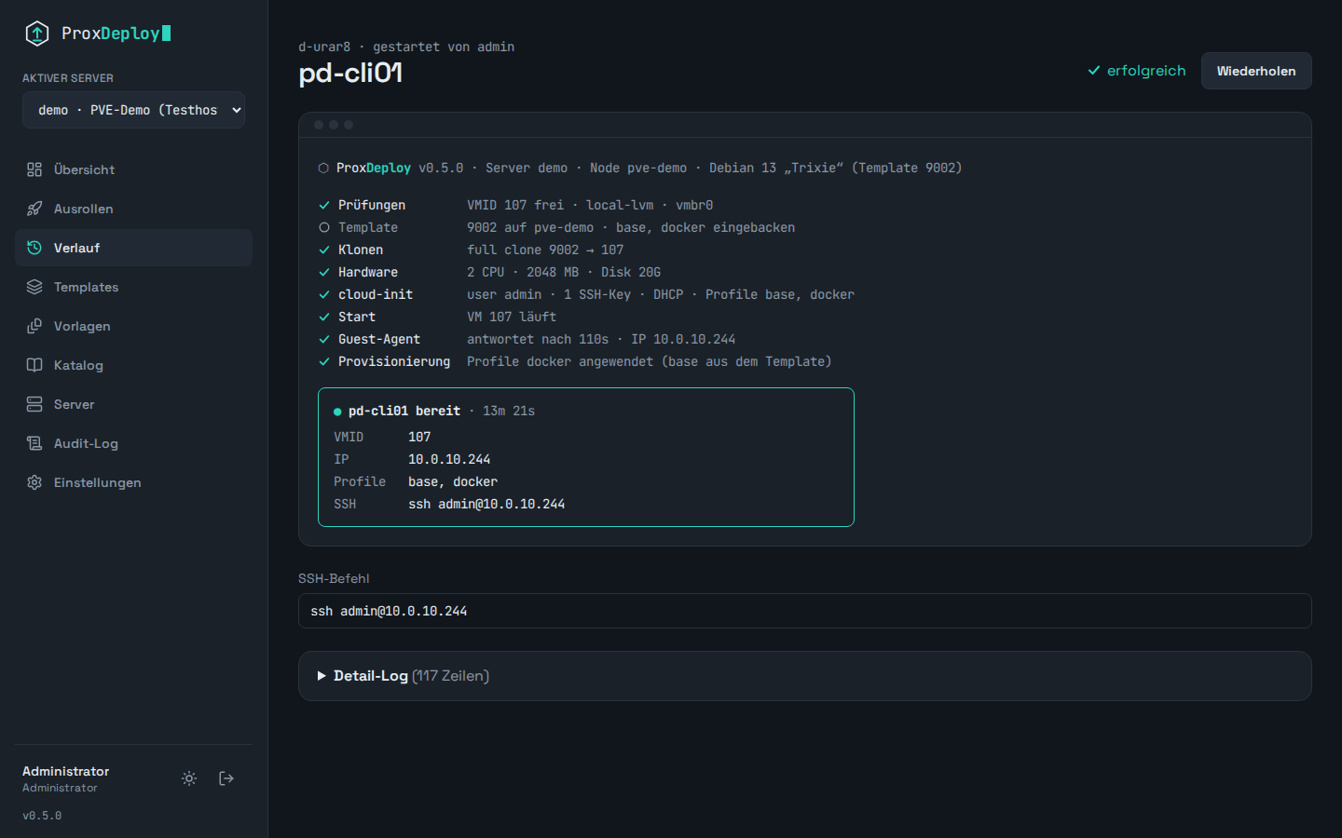Click the green status dot beside pd-cli01 bereit
This screenshot has width=1342, height=838.
(337, 412)
